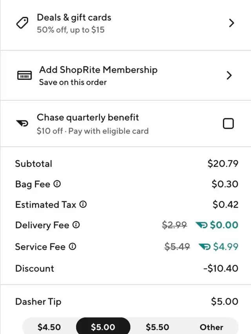Tap the DashPass logo beside Chase benefit
Image resolution: width=251 pixels, height=334 pixels.
pos(22,124)
